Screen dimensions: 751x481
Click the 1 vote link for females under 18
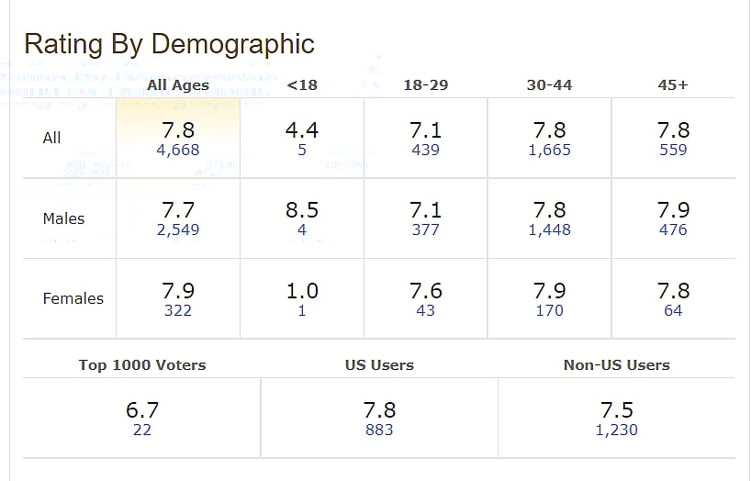302,310
